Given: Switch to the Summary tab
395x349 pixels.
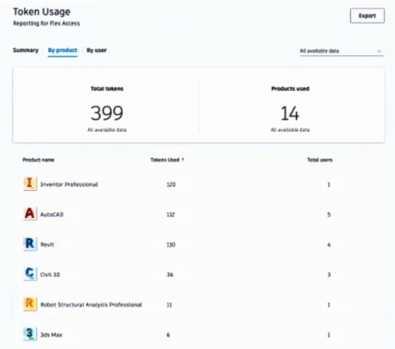Looking at the screenshot, I should (x=26, y=50).
